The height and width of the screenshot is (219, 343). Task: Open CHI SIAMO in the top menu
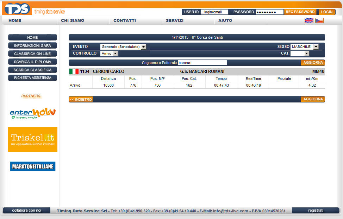click(x=73, y=20)
